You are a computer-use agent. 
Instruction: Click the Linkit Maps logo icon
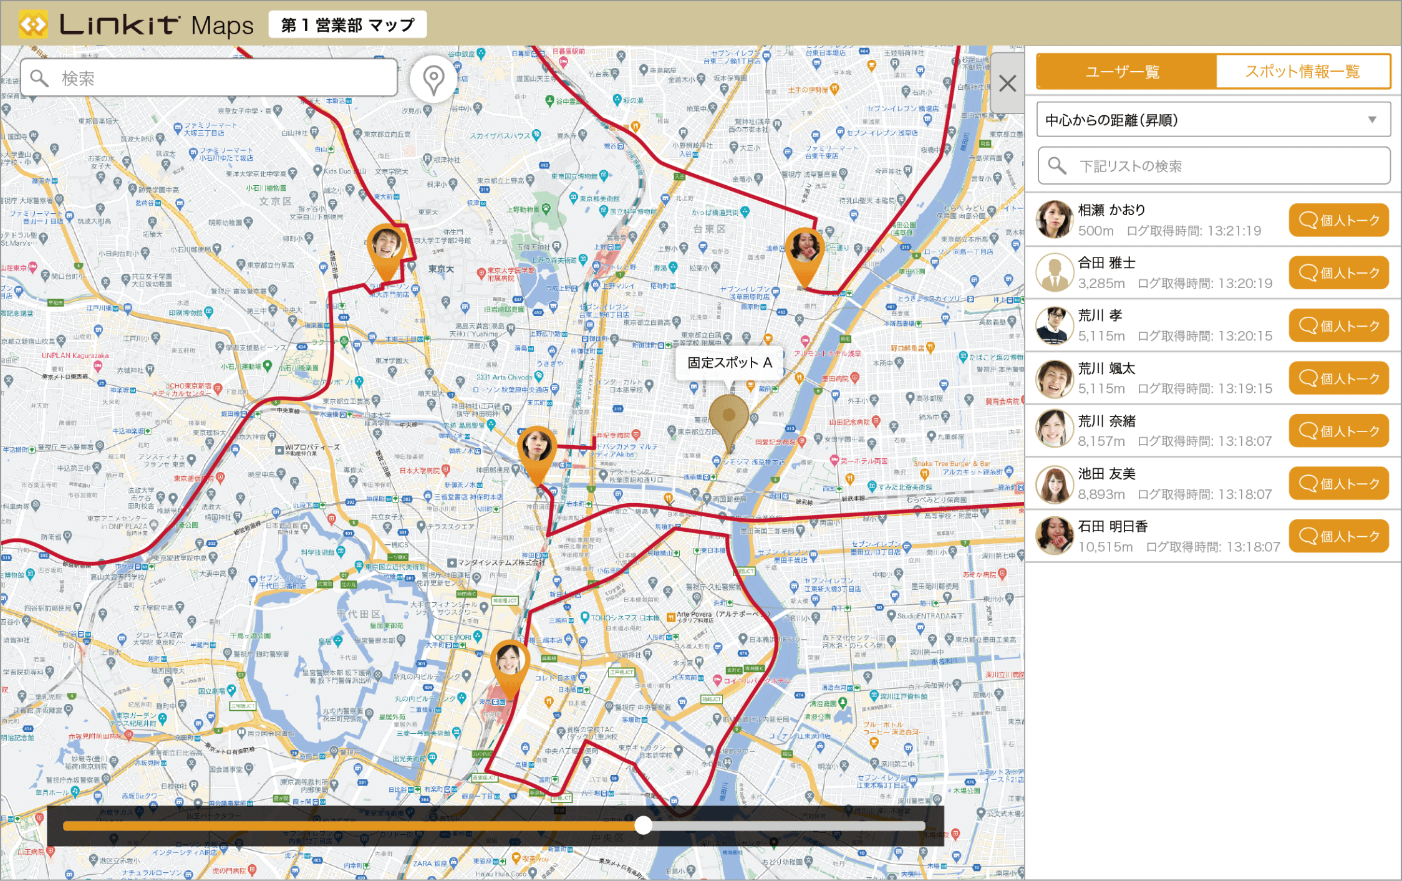click(x=33, y=25)
